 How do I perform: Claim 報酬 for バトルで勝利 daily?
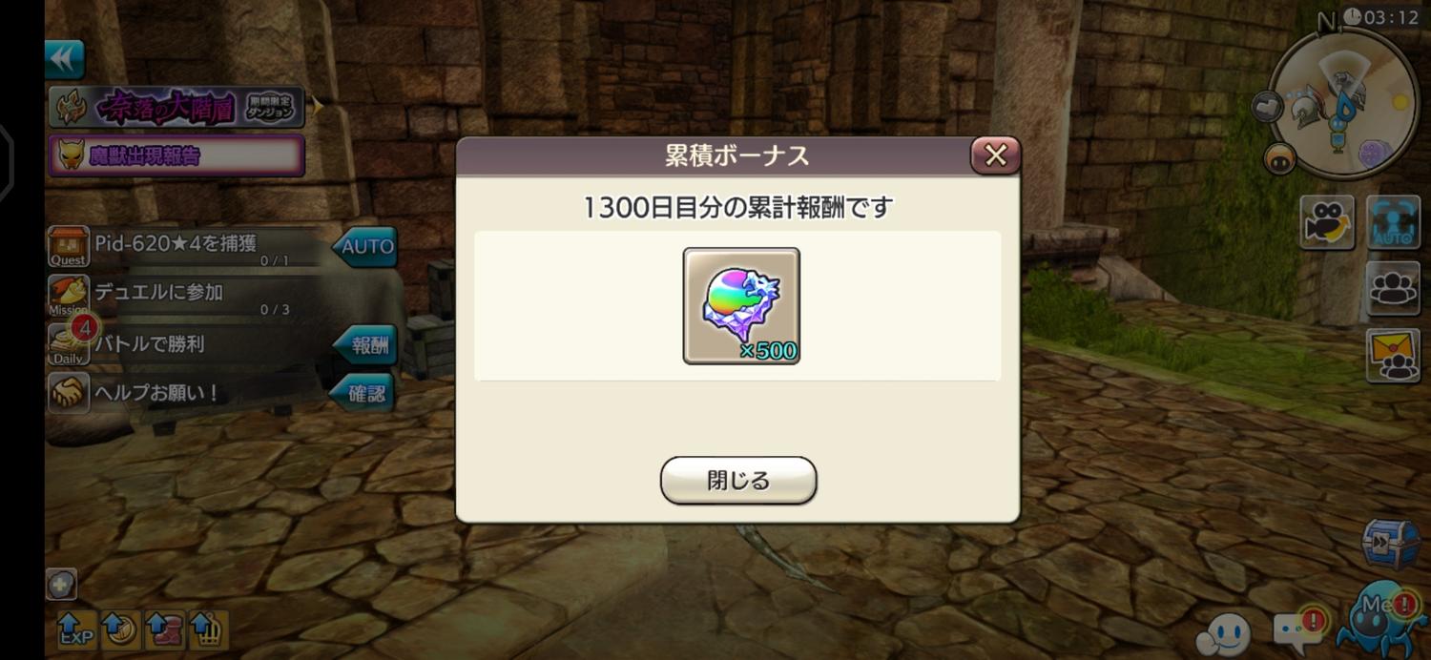coord(365,344)
